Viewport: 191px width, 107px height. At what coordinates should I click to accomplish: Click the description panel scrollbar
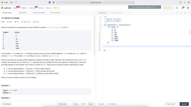click(x=94, y=35)
